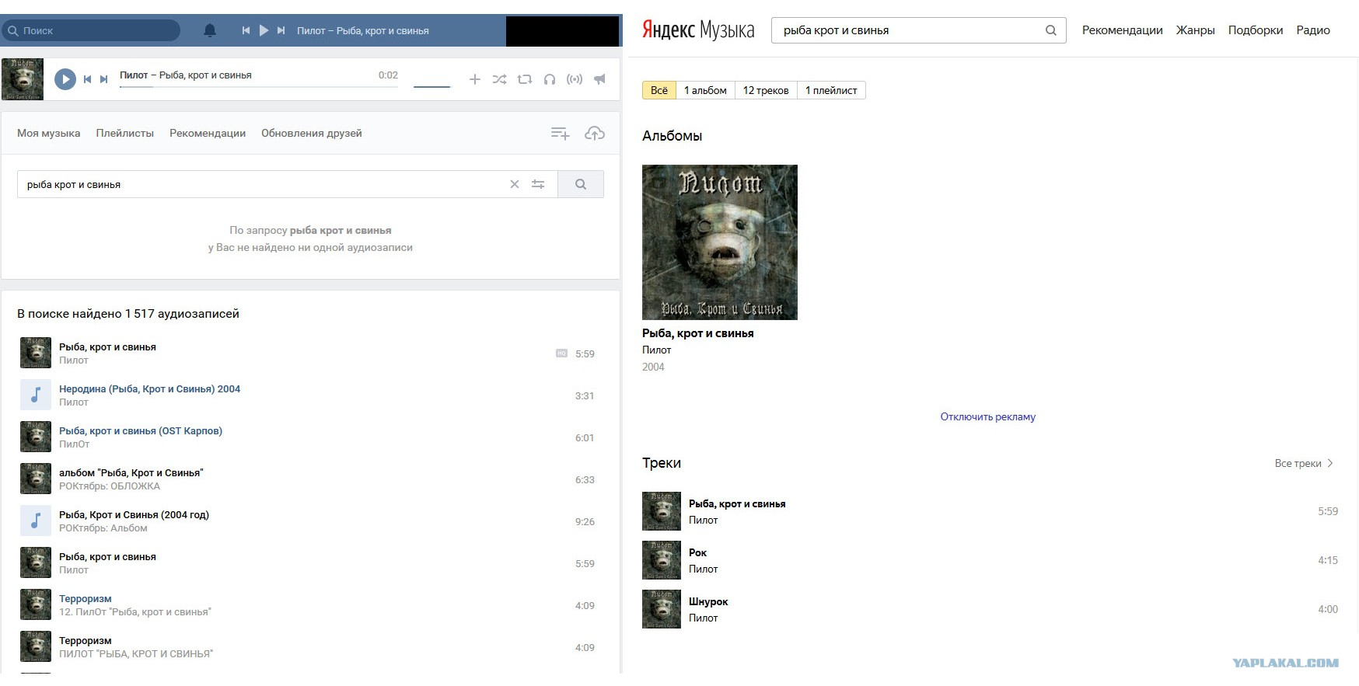Open the Моя музыка tab

pos(49,134)
